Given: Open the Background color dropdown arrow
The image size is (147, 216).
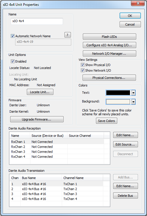Looking at the screenshot, I should click(133, 102).
